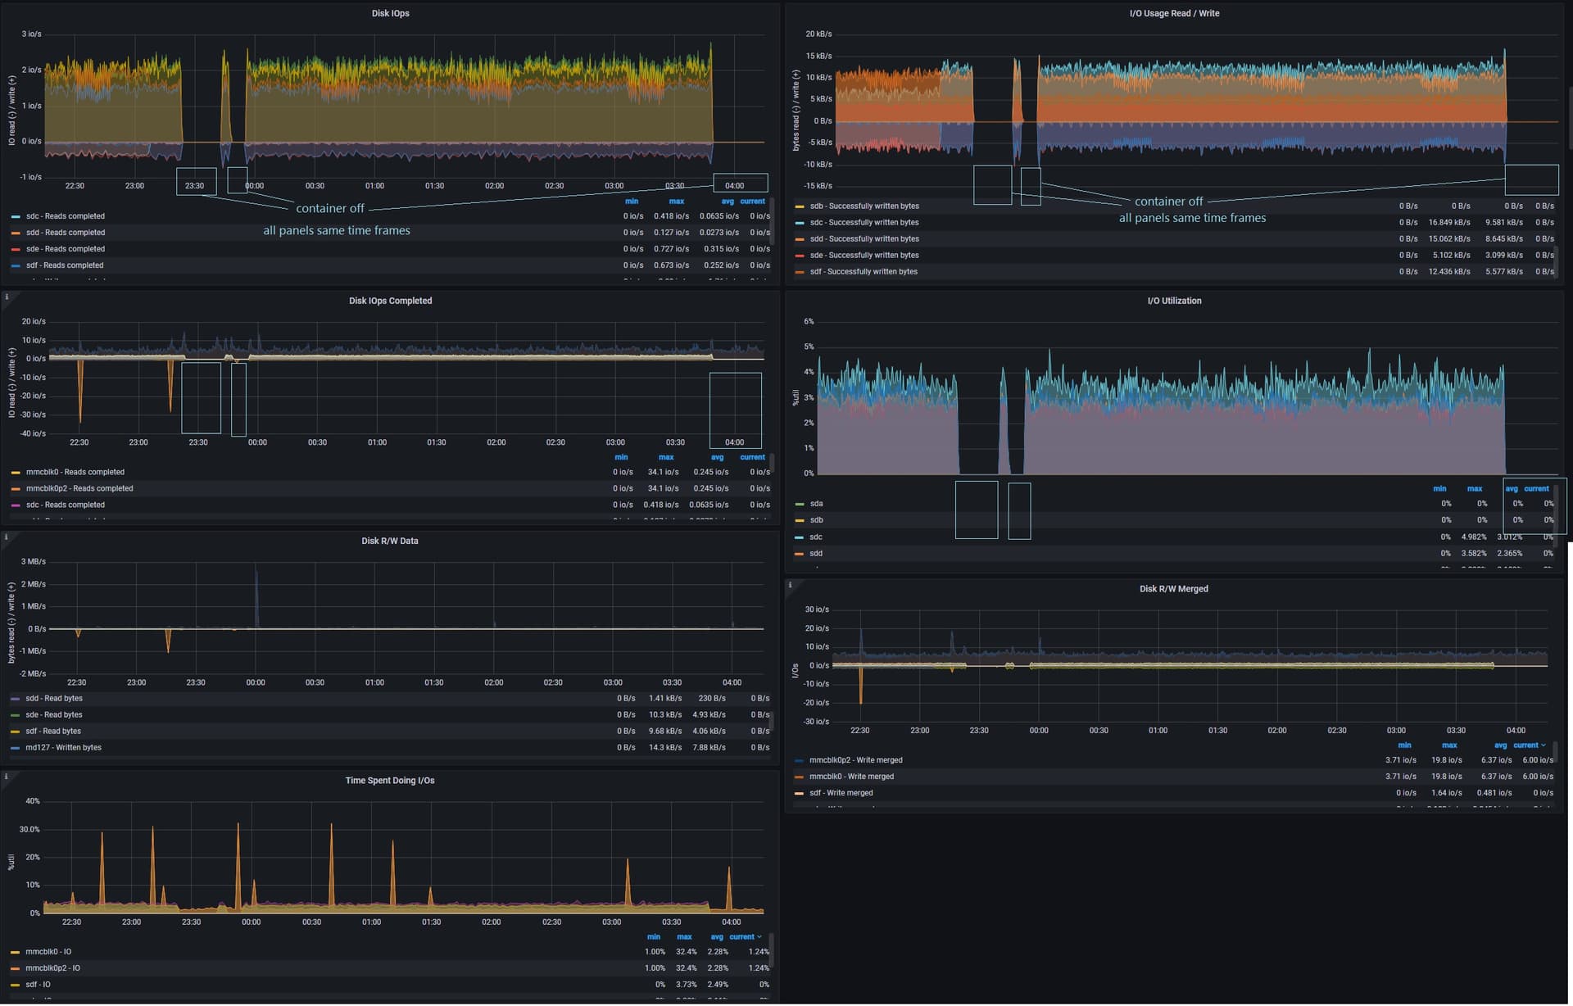Click info icon on Time Spent Doing I/Os panel
The image size is (1573, 1006).
pyautogui.click(x=7, y=777)
